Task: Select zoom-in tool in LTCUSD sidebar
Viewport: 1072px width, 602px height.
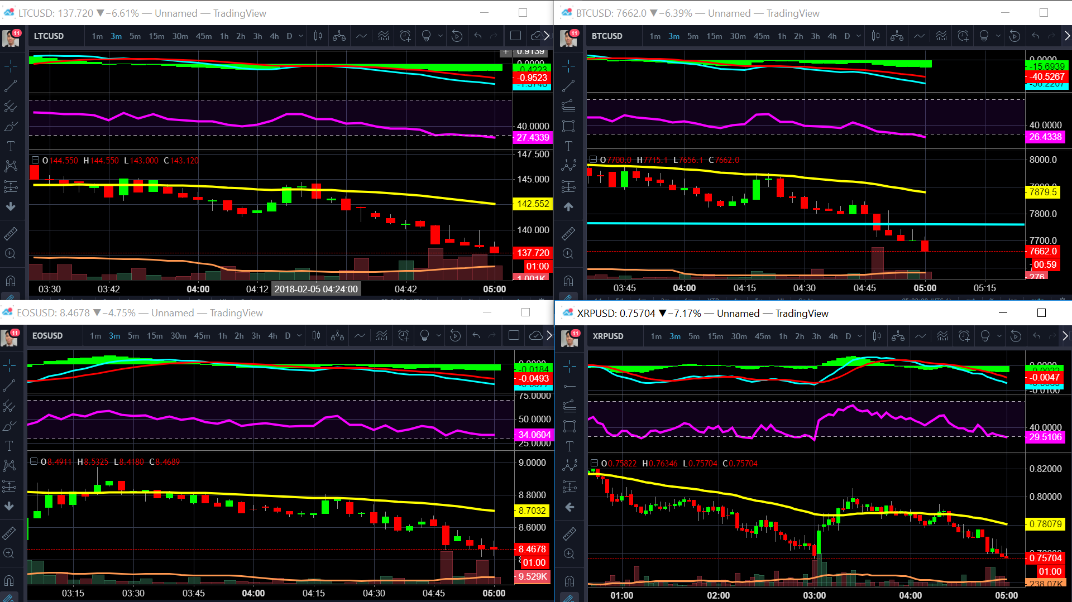Action: (x=11, y=253)
